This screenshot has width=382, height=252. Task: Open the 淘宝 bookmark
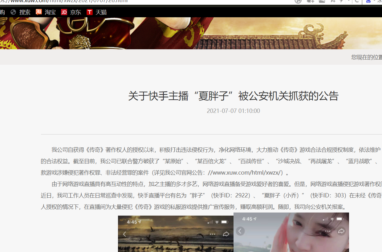pyautogui.click(x=46, y=12)
